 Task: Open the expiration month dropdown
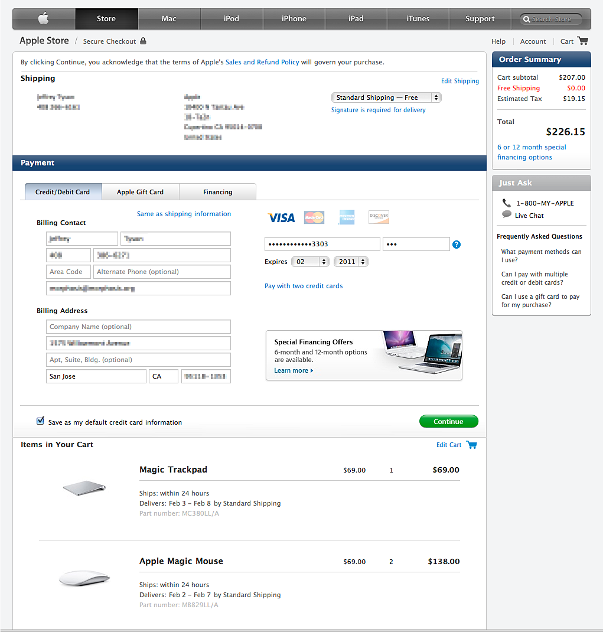pos(311,262)
